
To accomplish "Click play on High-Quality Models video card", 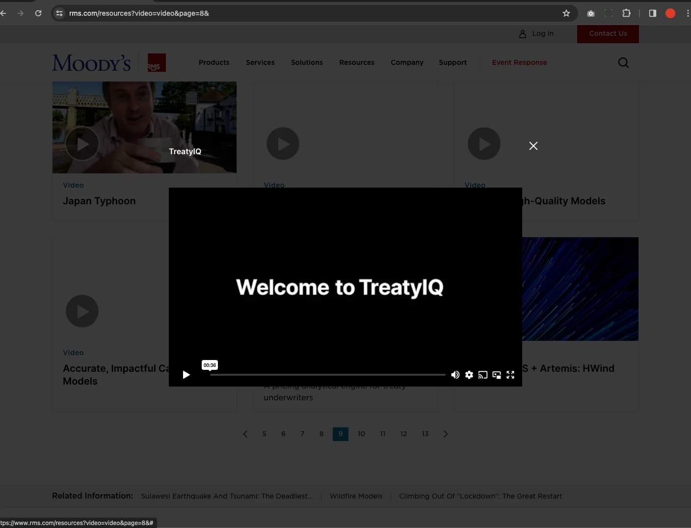I will pyautogui.click(x=484, y=143).
